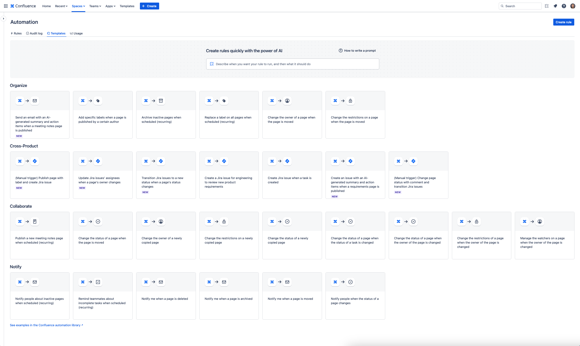Screen dimensions: 580x346
Task: Click the AI sparkle icon beside search
Action: pos(547,6)
